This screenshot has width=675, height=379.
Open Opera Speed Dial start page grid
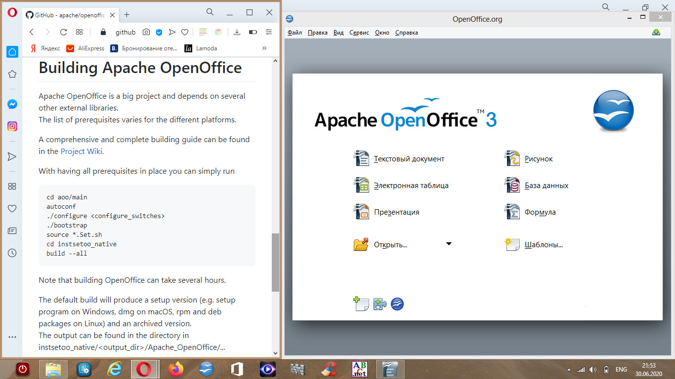79,32
